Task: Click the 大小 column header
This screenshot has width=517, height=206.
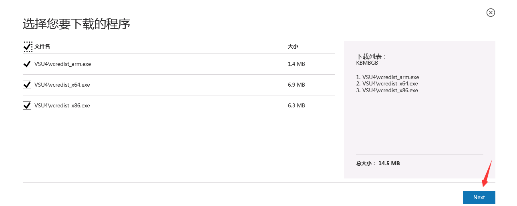Action: [293, 46]
